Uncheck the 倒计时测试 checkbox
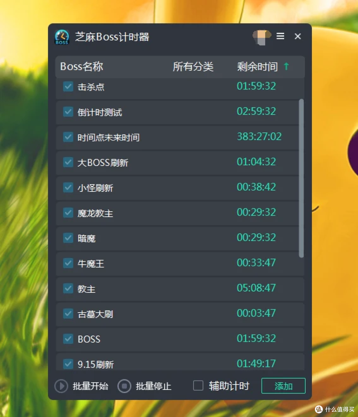 [x=68, y=112]
